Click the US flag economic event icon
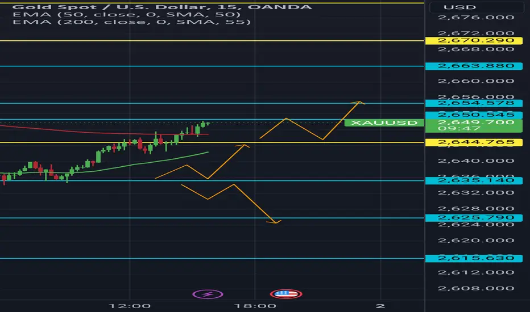 286,294
